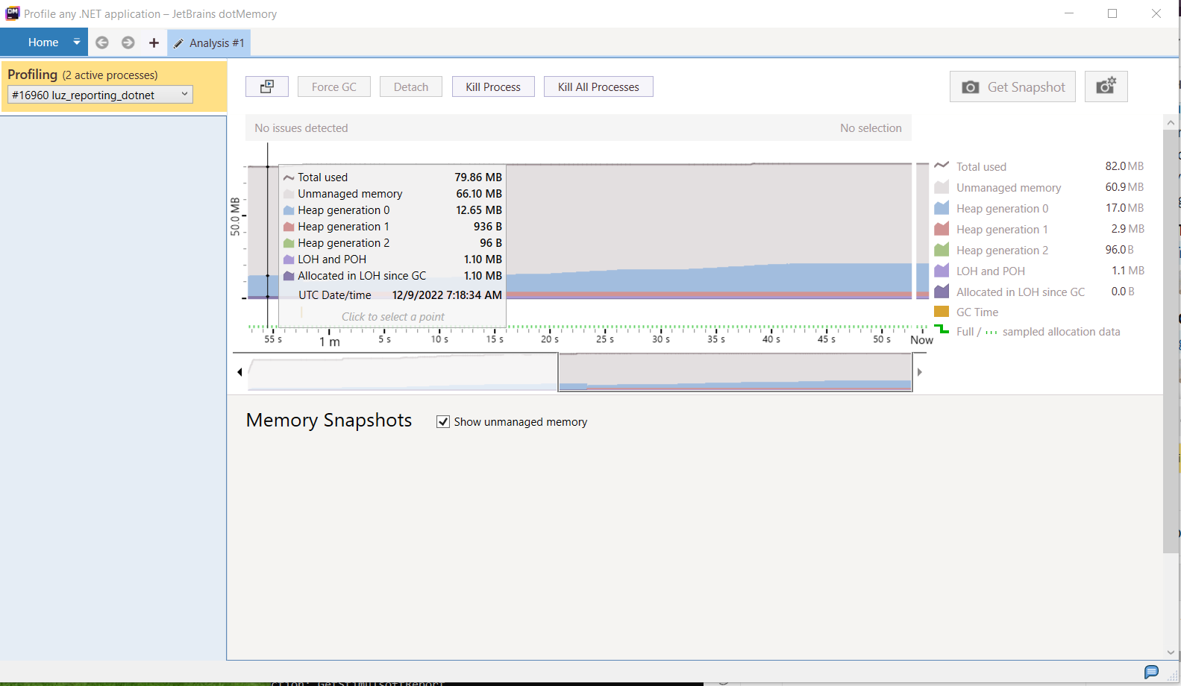The height and width of the screenshot is (686, 1181).
Task: Toggle the Show unmanaged memory checkbox
Action: point(443,422)
